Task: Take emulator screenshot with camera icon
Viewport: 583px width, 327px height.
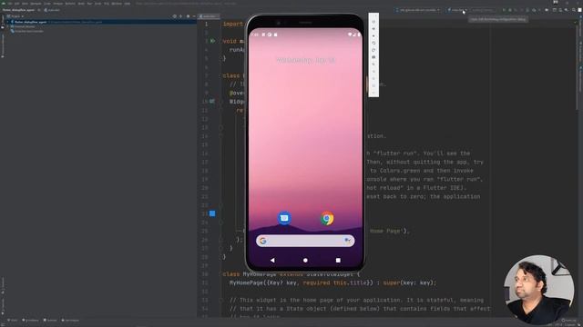Action: (373, 57)
